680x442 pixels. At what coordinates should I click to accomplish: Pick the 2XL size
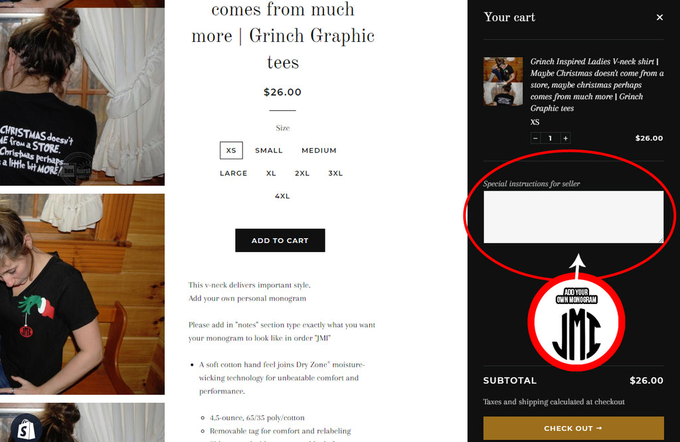coord(302,173)
